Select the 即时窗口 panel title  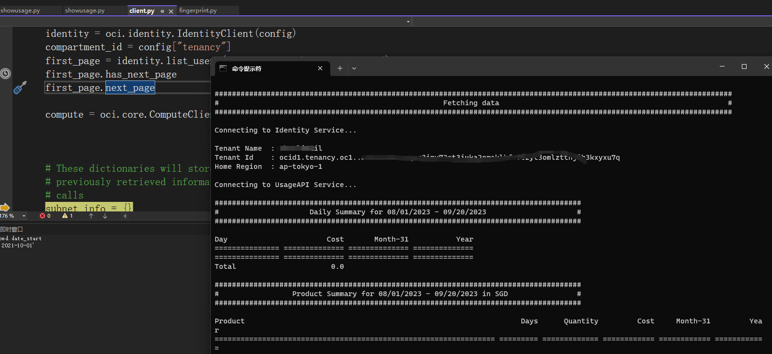(x=12, y=230)
